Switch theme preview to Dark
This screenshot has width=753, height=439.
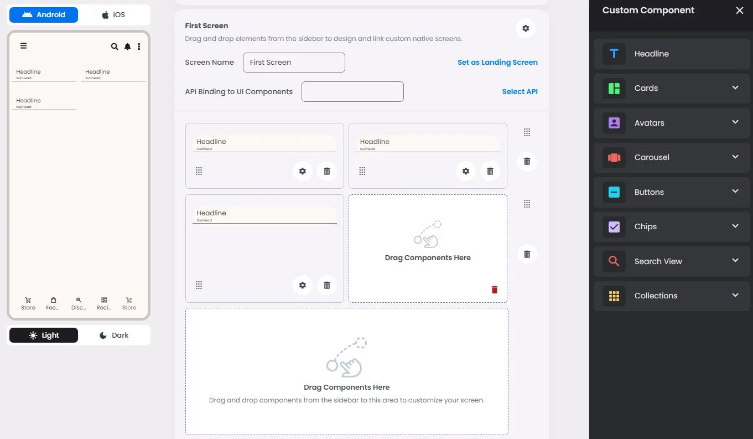click(x=114, y=335)
